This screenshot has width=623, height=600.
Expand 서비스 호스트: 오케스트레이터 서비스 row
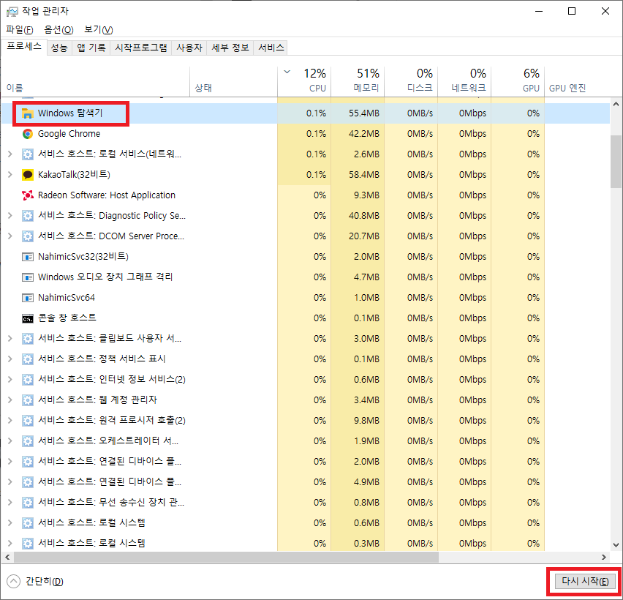[x=10, y=441]
